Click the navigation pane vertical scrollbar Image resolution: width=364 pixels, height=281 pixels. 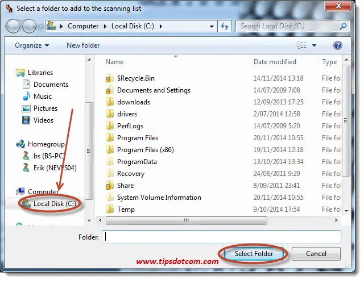89,150
